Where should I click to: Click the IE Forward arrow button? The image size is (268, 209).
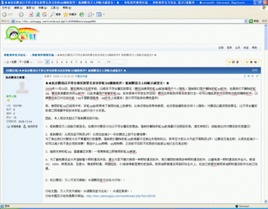click(x=21, y=14)
